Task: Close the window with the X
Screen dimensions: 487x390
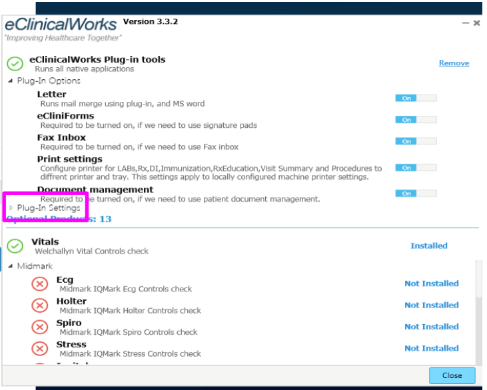Action: pyautogui.click(x=477, y=23)
